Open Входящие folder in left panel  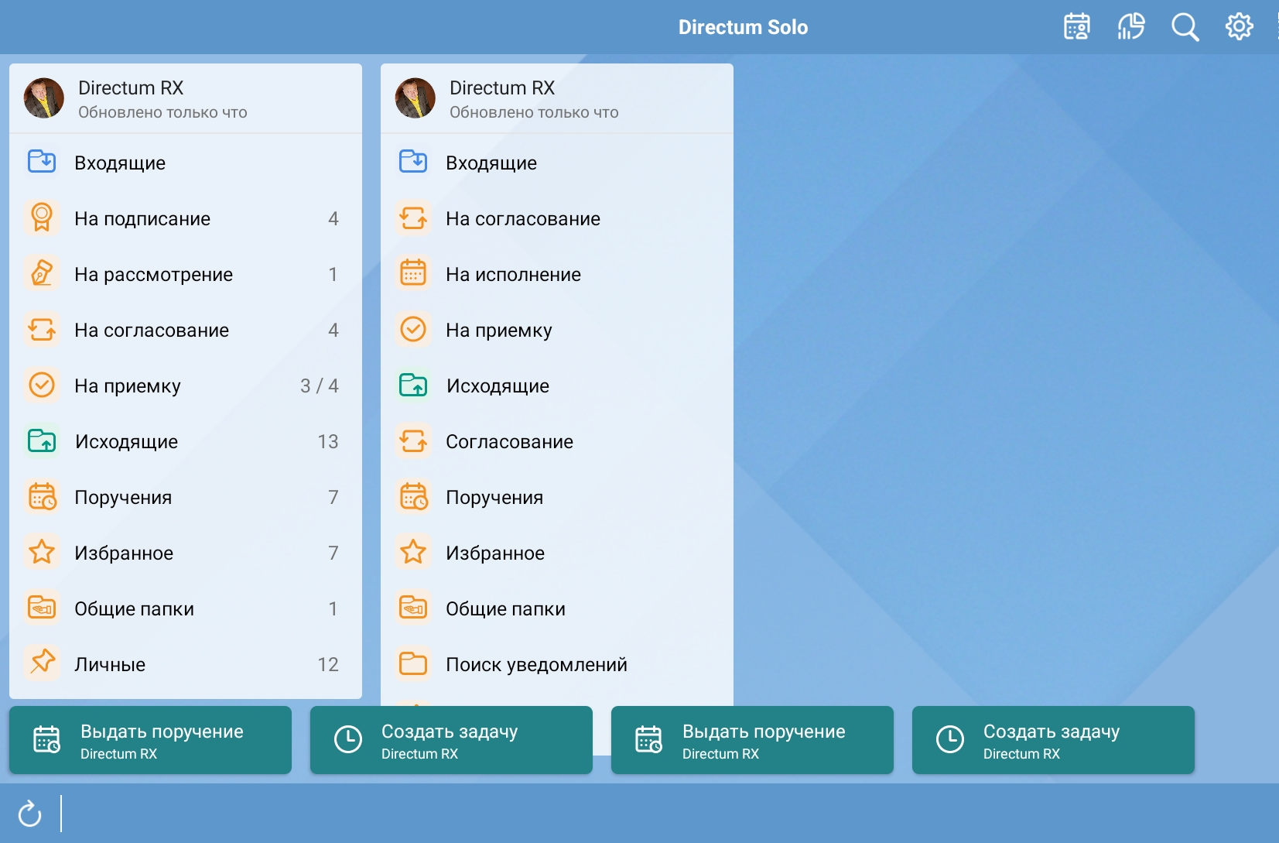[120, 163]
